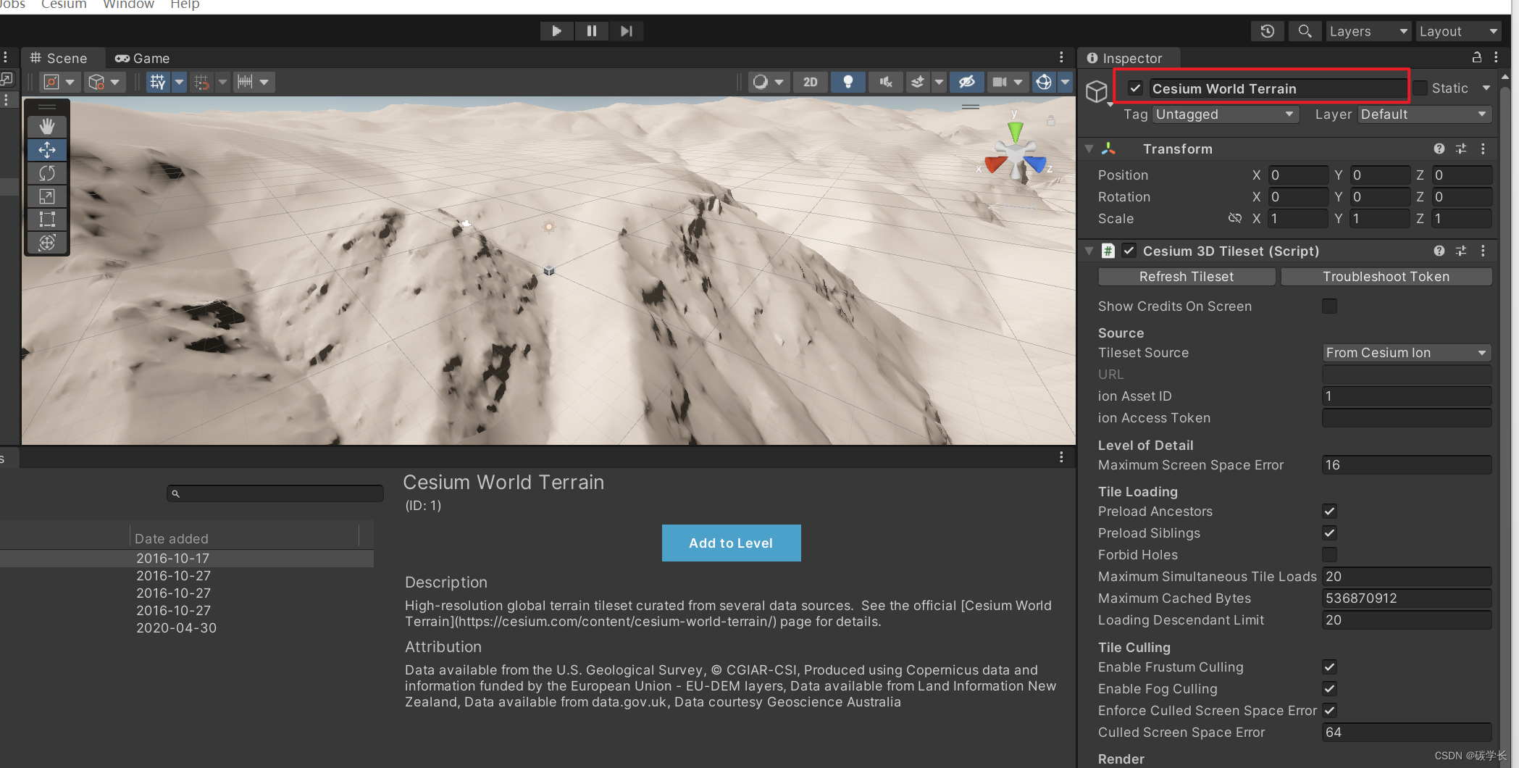
Task: Toggle the Static checkbox
Action: point(1420,88)
